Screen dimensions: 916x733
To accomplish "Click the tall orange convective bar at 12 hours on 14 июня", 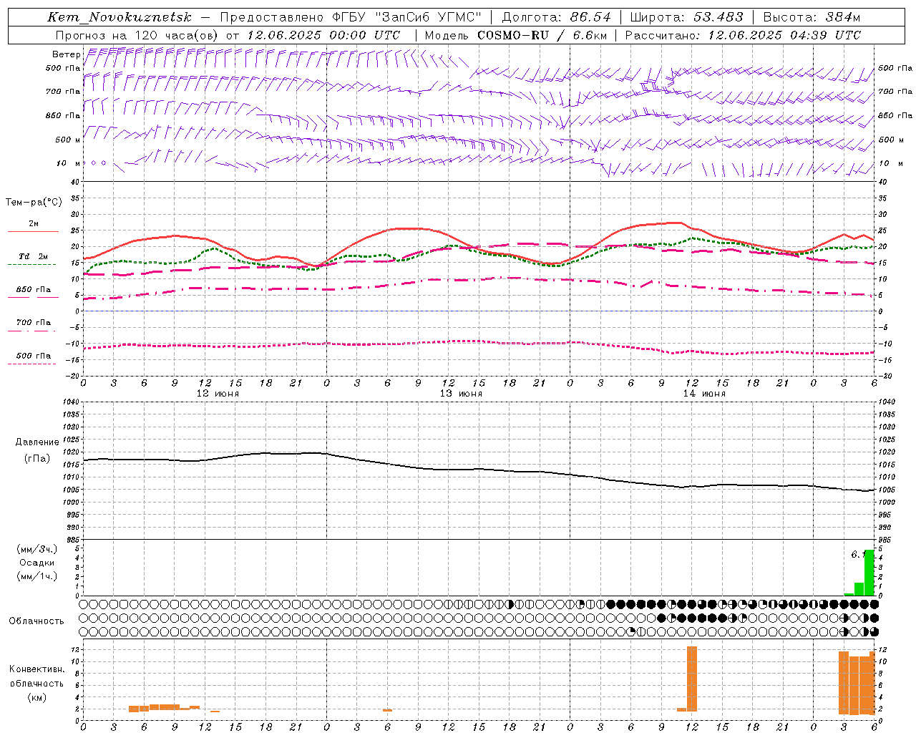I will pyautogui.click(x=691, y=679).
